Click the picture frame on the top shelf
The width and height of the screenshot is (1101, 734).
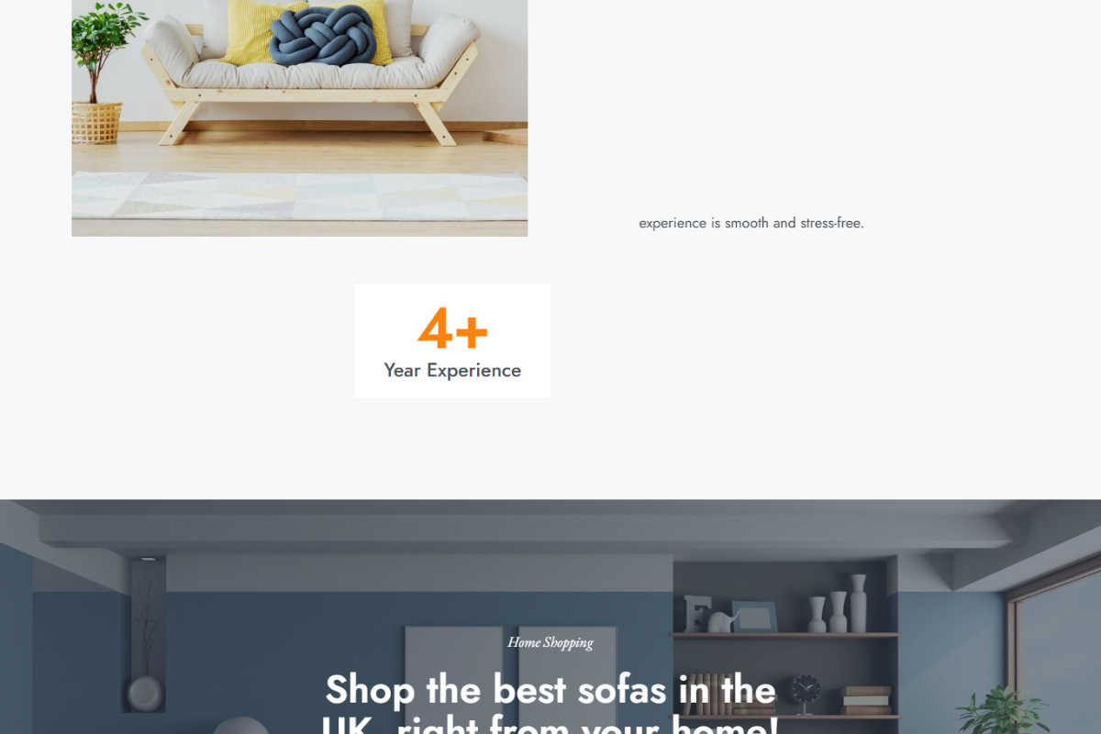click(x=754, y=617)
